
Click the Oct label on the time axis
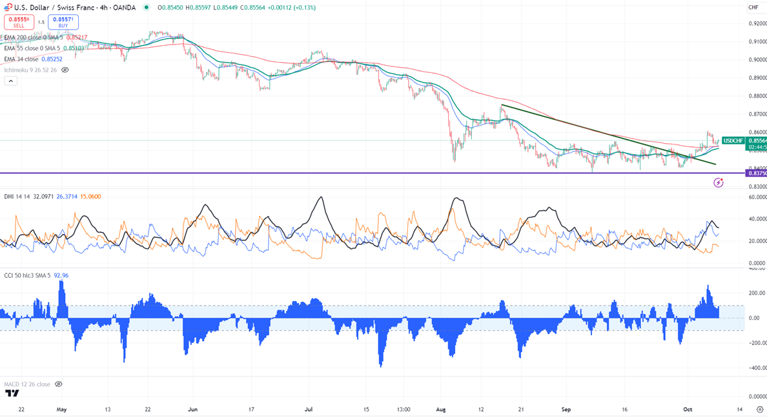(x=688, y=409)
